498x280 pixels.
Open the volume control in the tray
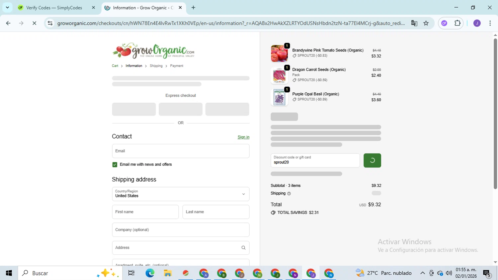tap(449, 273)
